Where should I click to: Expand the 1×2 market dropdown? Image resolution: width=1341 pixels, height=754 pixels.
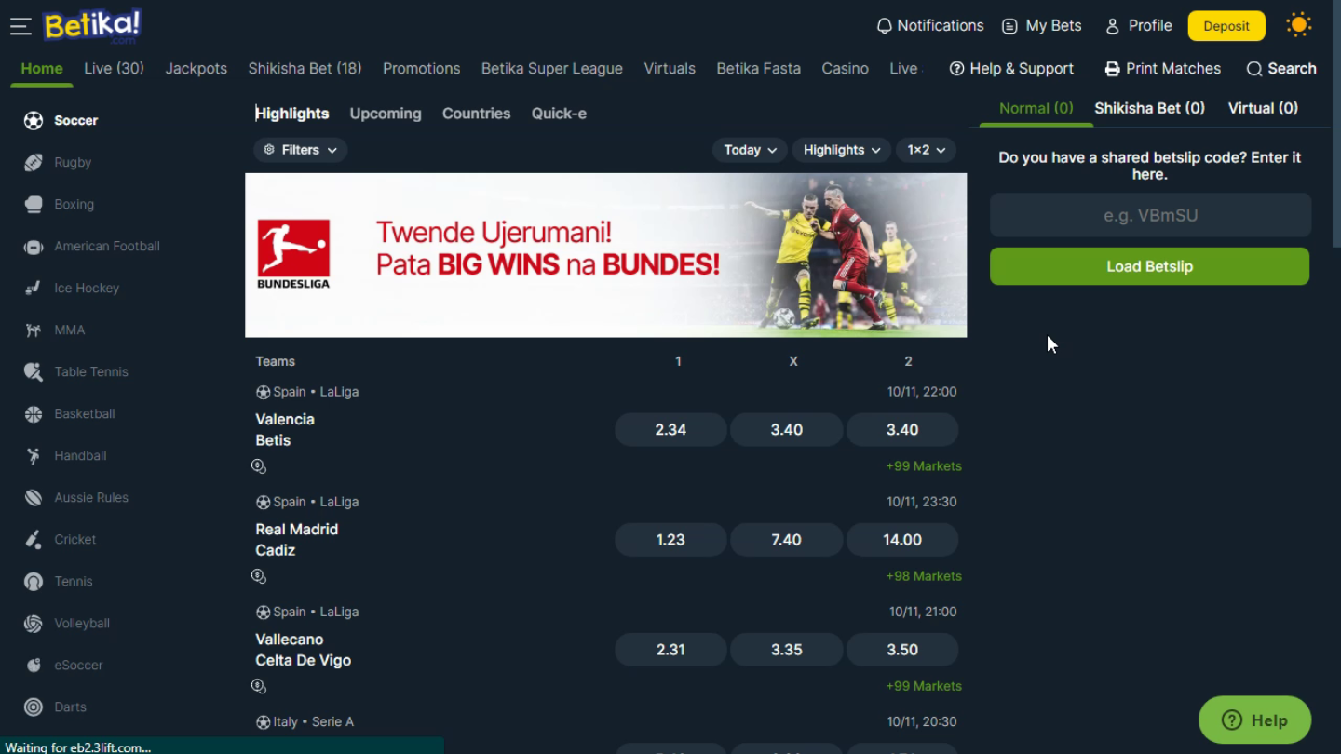coord(926,150)
